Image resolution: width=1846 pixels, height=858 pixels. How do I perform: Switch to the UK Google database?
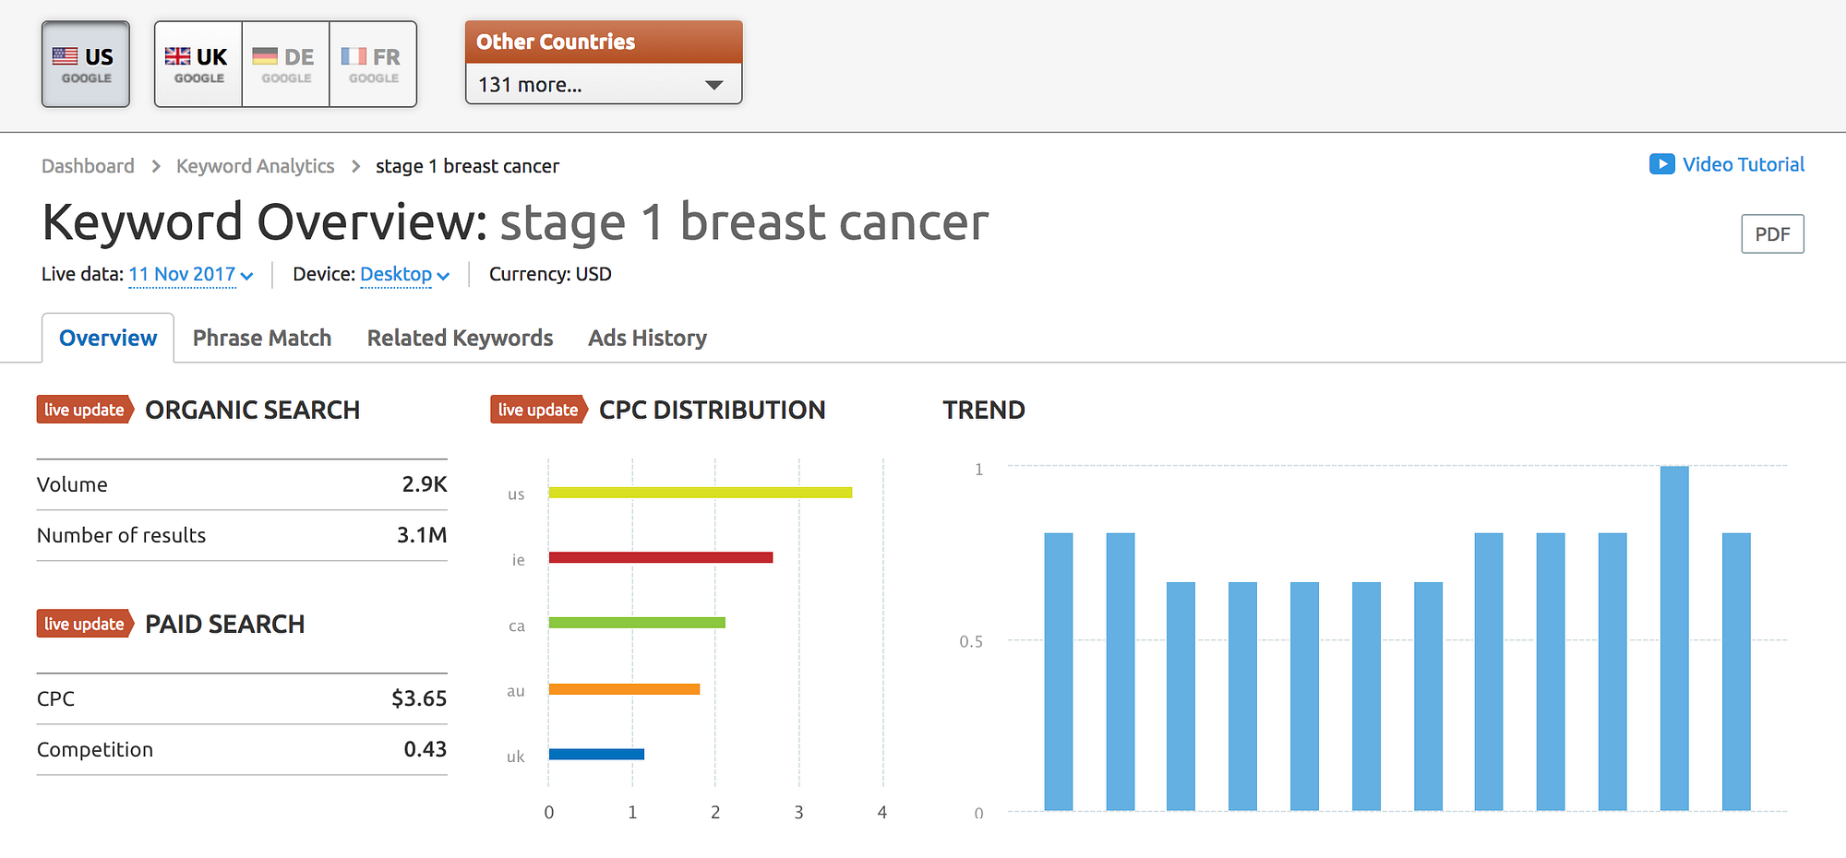tap(198, 65)
